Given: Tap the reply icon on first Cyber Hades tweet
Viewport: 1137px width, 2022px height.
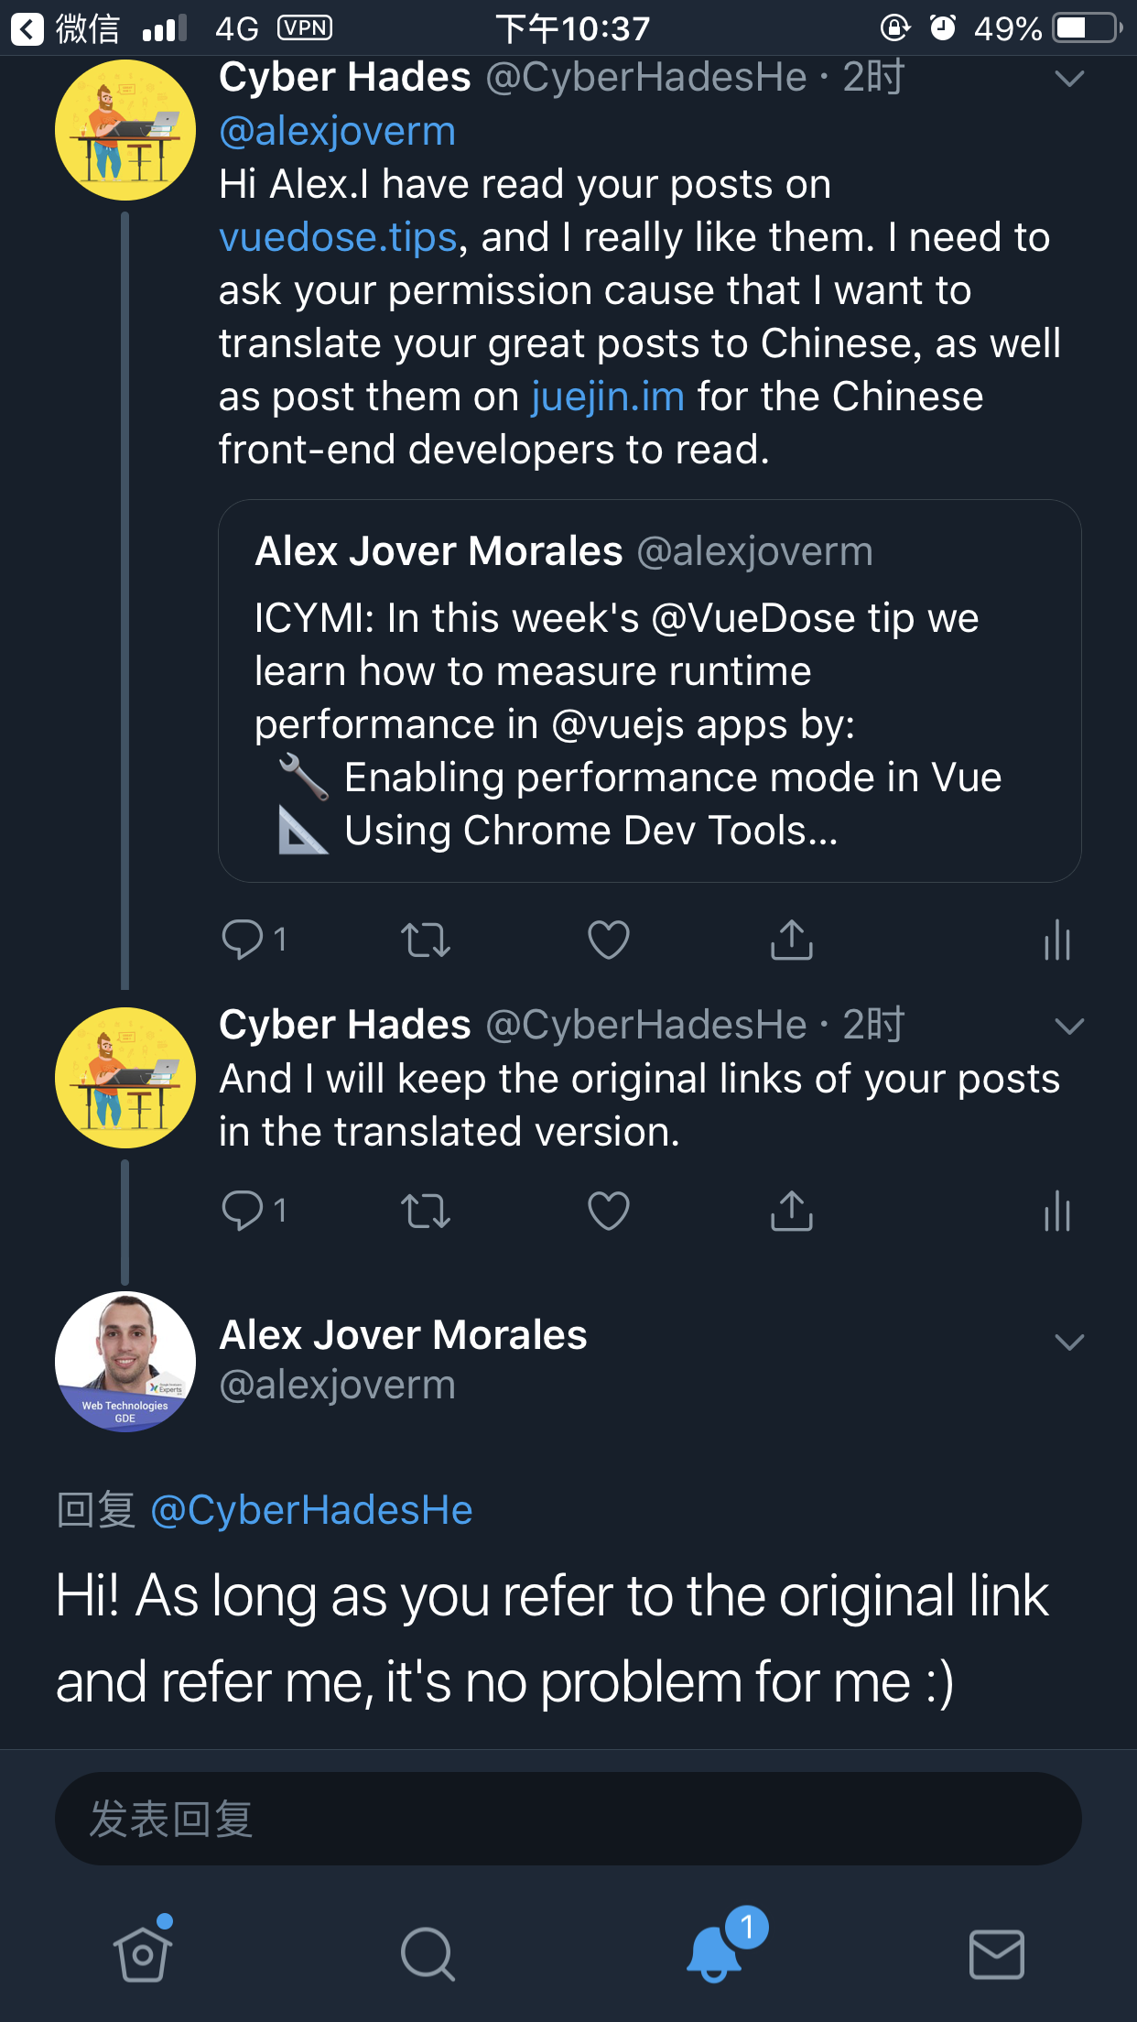Looking at the screenshot, I should 243,940.
